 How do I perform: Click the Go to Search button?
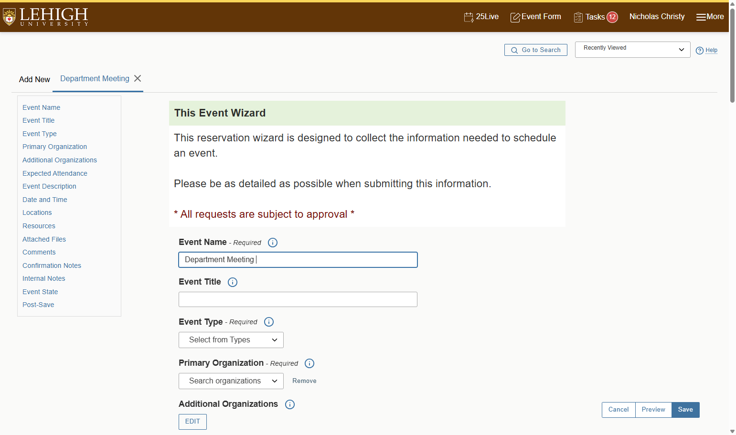click(x=536, y=50)
